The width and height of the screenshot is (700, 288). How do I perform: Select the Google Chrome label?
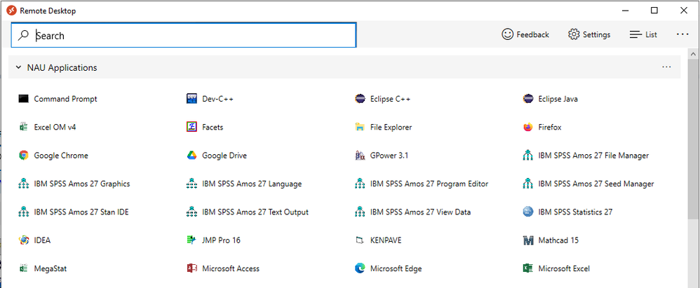pyautogui.click(x=61, y=156)
